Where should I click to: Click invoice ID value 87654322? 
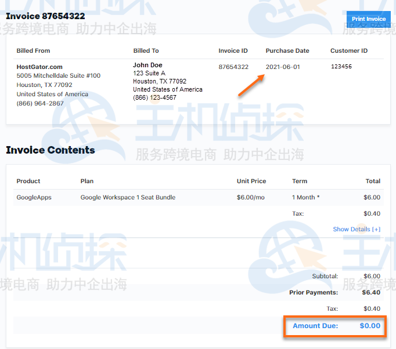click(233, 67)
